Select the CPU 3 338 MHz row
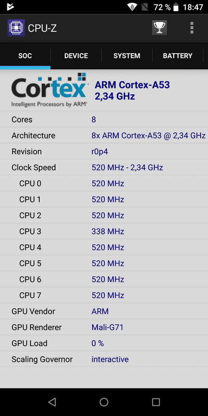 pos(104,232)
